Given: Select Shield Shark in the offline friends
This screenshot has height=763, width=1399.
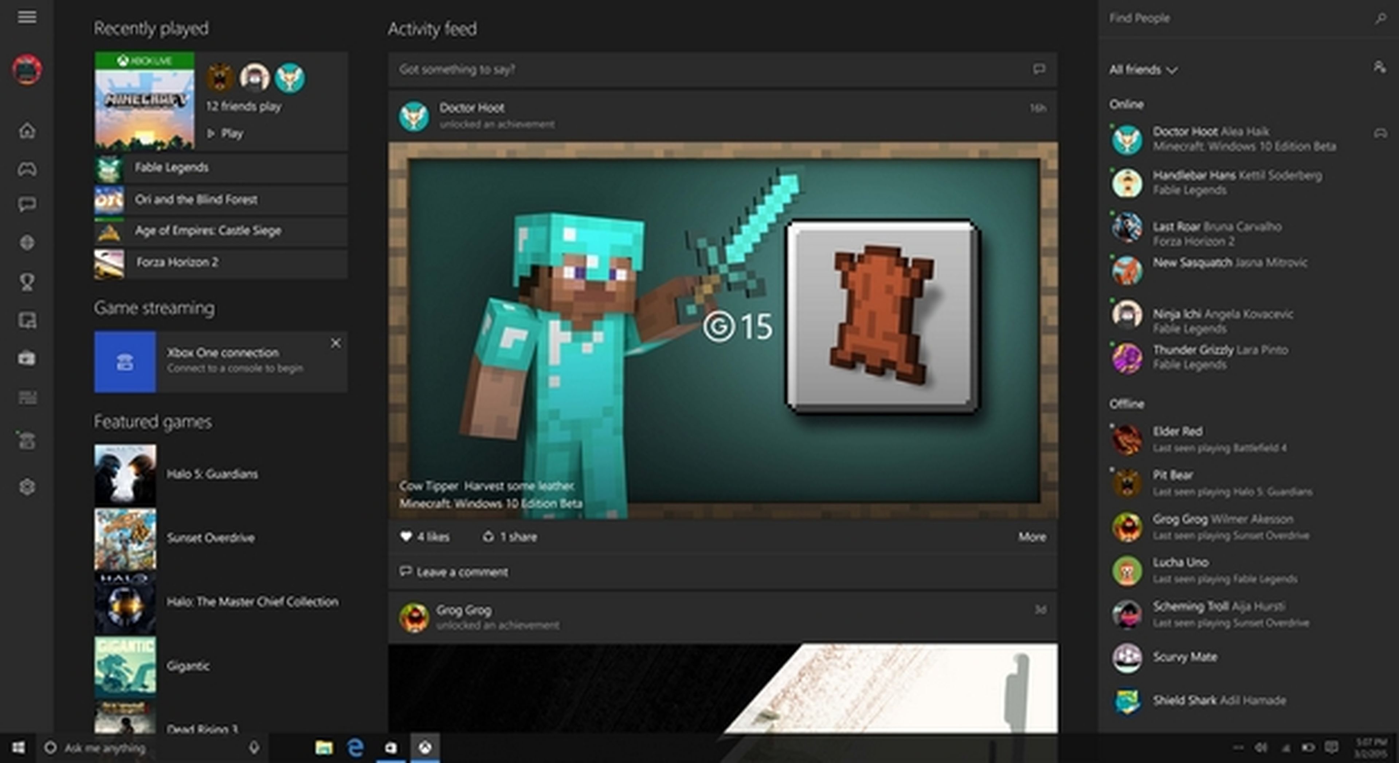Looking at the screenshot, I should pos(1248,701).
